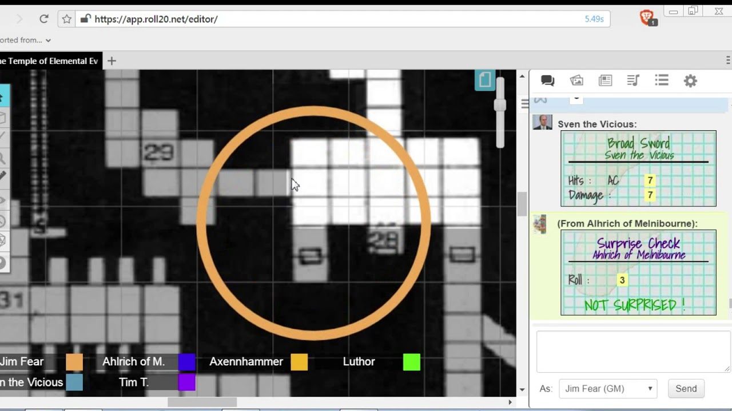
Task: Open the Jukebox music tab icon
Action: [x=633, y=81]
